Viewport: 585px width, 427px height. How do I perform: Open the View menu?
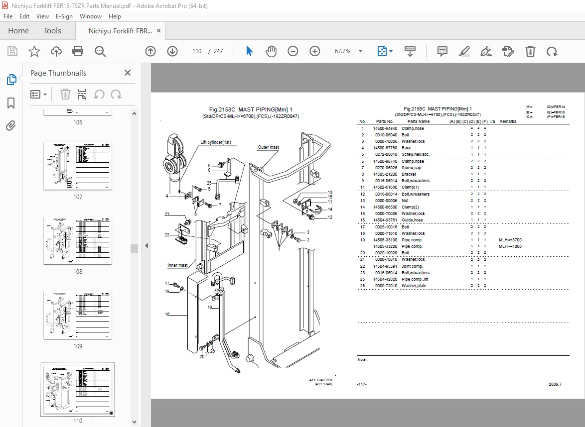point(42,16)
